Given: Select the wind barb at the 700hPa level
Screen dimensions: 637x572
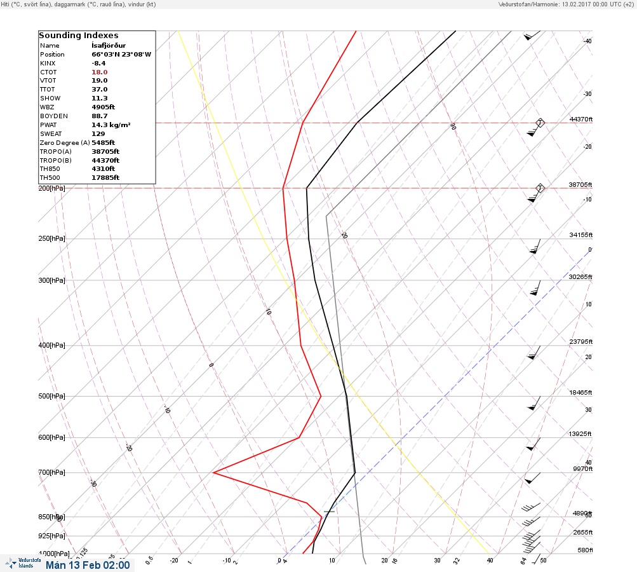Looking at the screenshot, I should (x=533, y=478).
